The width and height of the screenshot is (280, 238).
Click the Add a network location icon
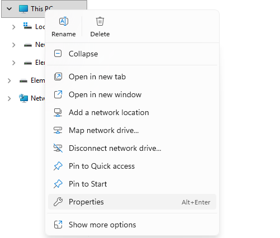click(x=58, y=112)
